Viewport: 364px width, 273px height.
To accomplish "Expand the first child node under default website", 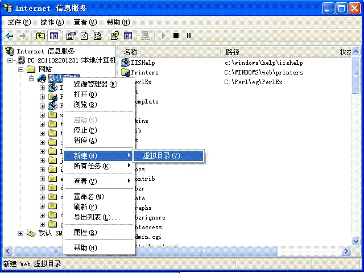I will 42,88.
